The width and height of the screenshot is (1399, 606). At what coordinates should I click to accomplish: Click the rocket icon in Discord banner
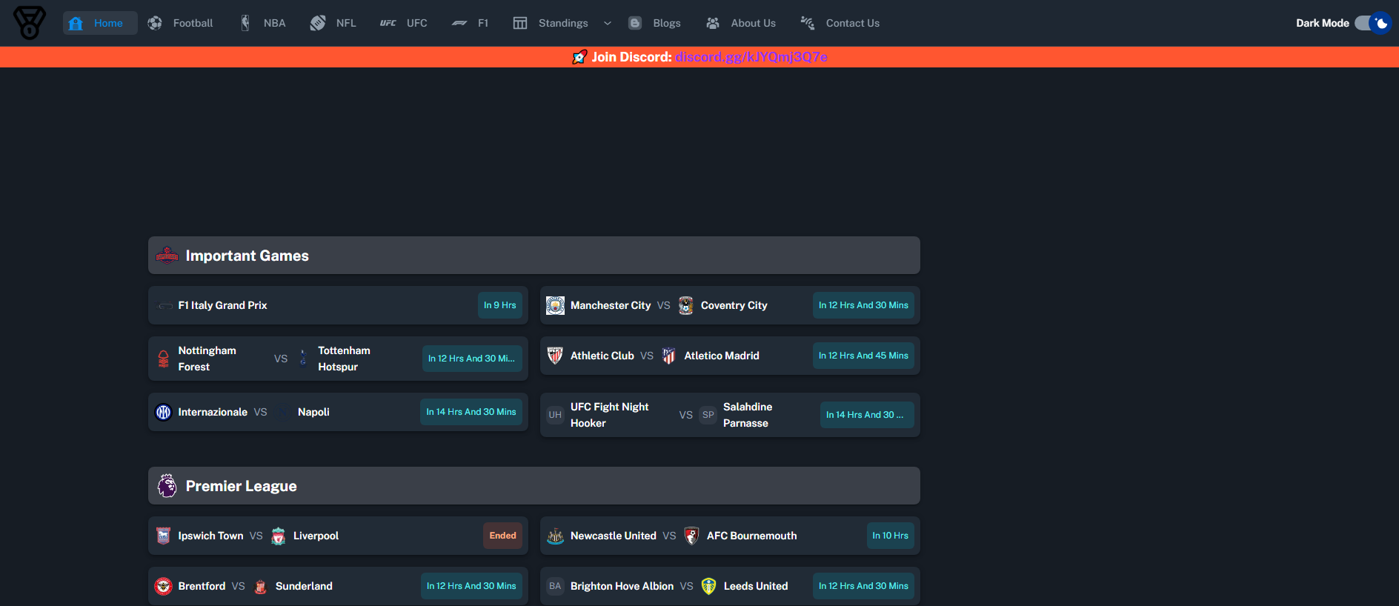click(x=579, y=57)
